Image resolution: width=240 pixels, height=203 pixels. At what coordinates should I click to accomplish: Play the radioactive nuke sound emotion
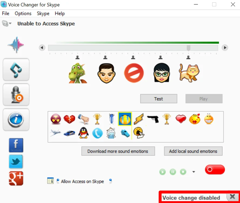point(56,119)
